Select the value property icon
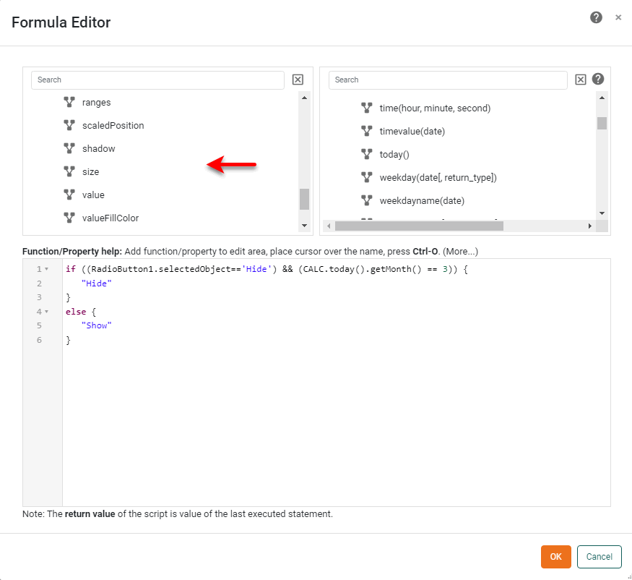Image resolution: width=632 pixels, height=580 pixels. 69,195
